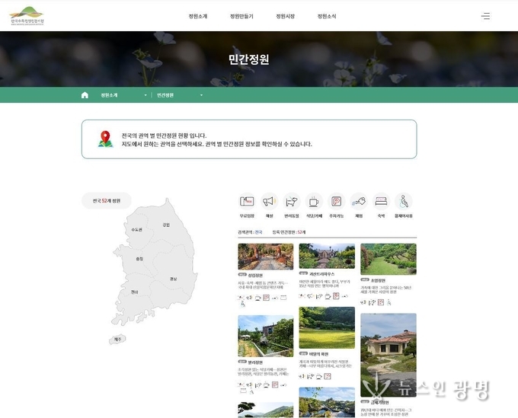This screenshot has height=418, width=518.
Task: Toggle the 체험 watering can filter
Action: point(359,201)
